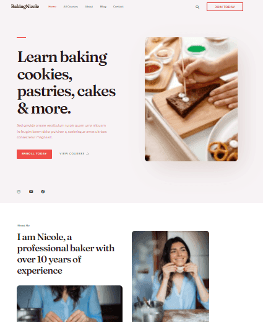
Task: Open the search magnifier icon
Action: [x=197, y=7]
